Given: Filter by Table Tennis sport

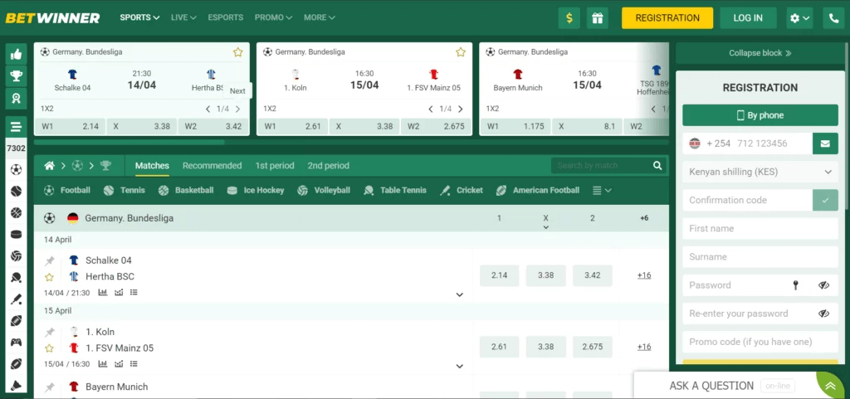Looking at the screenshot, I should pyautogui.click(x=394, y=191).
